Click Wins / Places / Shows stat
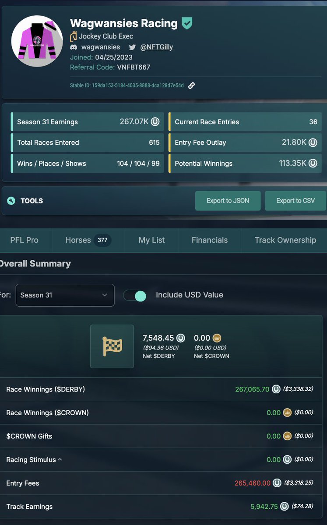The image size is (327, 525). pyautogui.click(x=88, y=163)
